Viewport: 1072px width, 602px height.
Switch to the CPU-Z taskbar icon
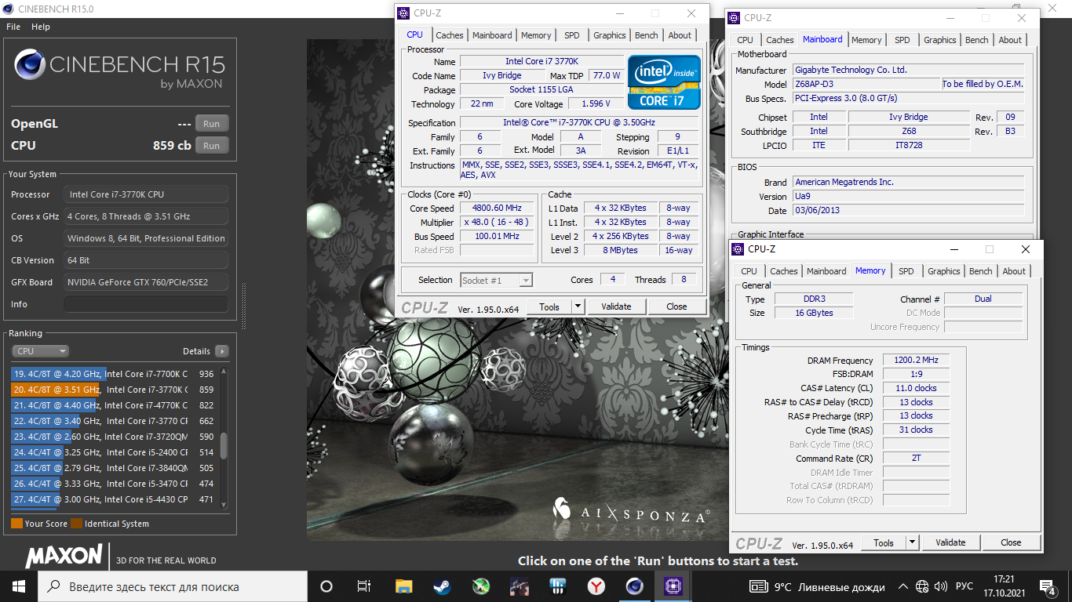[673, 586]
